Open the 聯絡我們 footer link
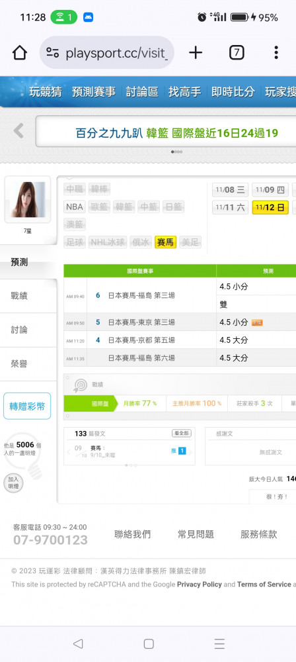296x662 pixels. (x=132, y=534)
